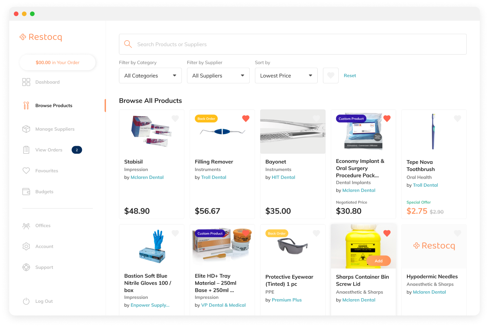Focus the Search Products or Suppliers field
The width and height of the screenshot is (489, 327).
(x=293, y=44)
